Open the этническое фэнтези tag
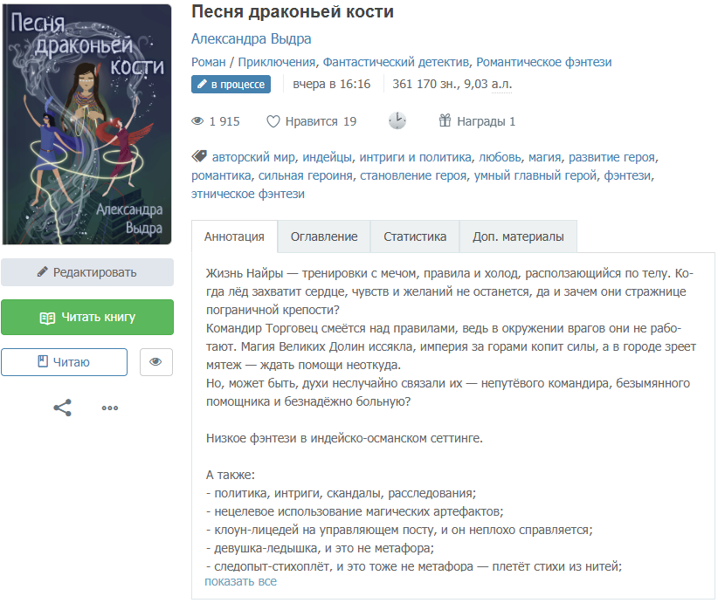718x603 pixels. point(248,194)
